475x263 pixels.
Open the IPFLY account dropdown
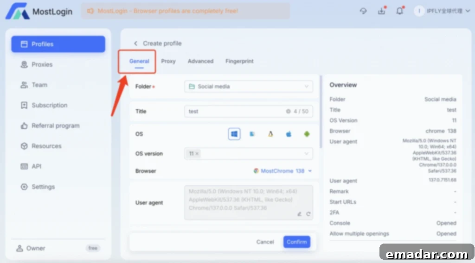tap(442, 11)
